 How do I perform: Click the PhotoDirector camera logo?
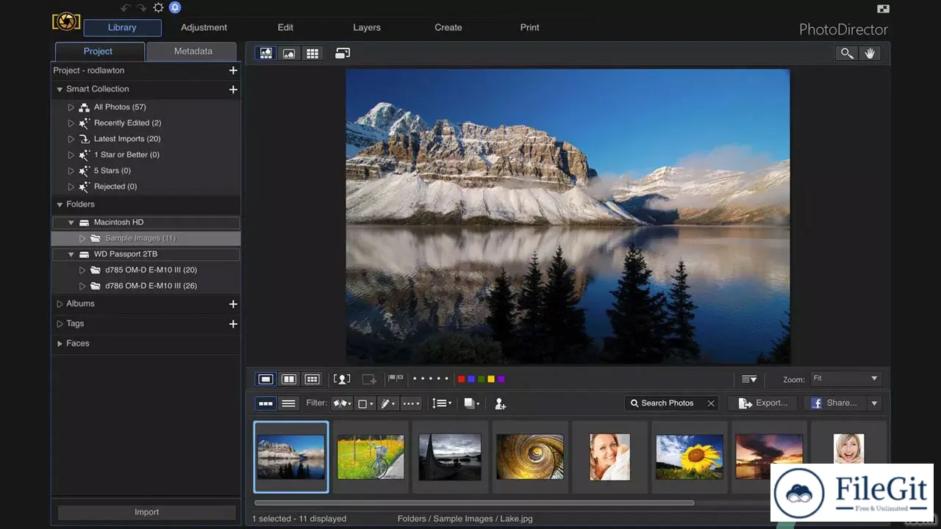pyautogui.click(x=66, y=21)
